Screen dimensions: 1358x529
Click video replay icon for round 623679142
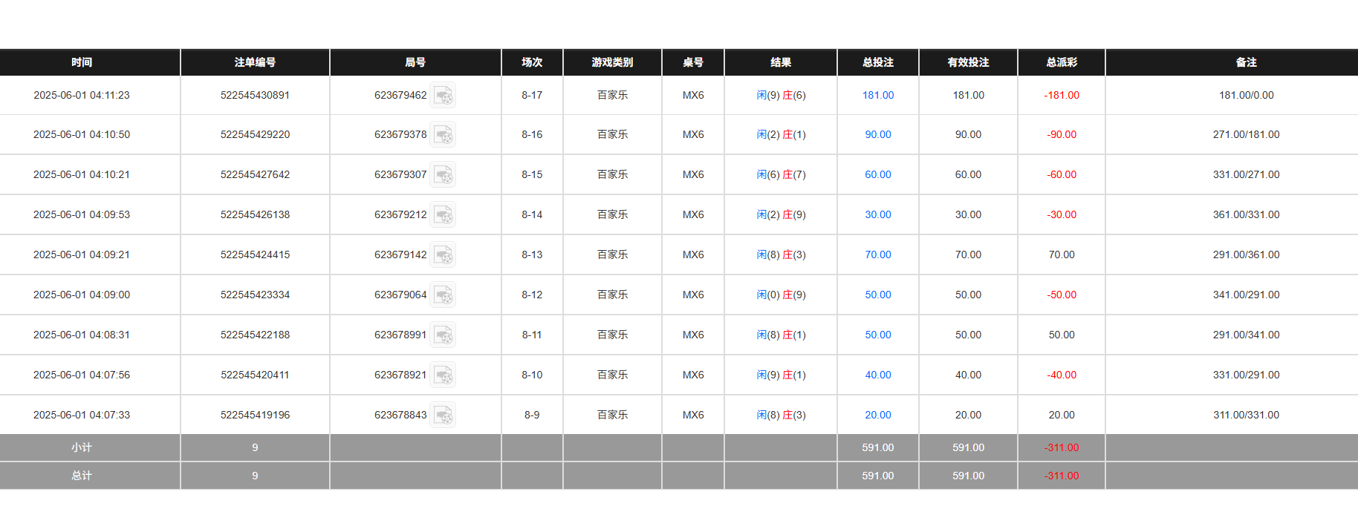[444, 254]
